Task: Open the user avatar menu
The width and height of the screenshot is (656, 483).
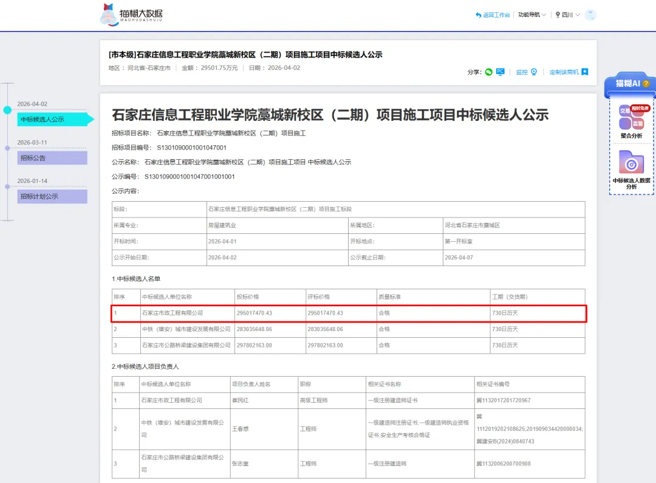Action: 590,15
